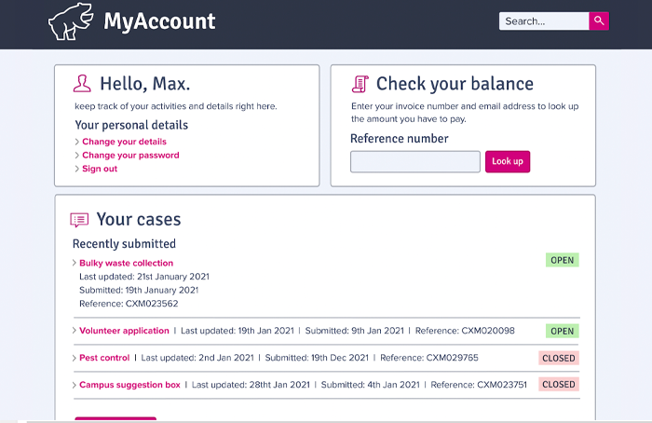The image size is (652, 423).
Task: Sign out of the account
Action: coord(100,169)
